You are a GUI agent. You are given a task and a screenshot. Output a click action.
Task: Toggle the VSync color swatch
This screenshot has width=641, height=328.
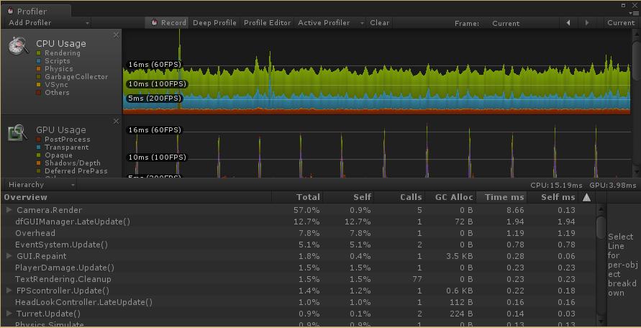[x=39, y=85]
